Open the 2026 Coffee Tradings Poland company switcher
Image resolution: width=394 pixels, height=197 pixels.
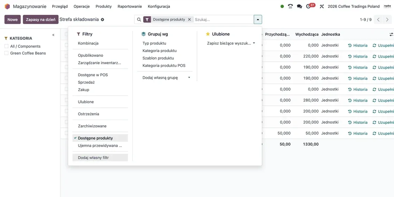[x=354, y=7]
